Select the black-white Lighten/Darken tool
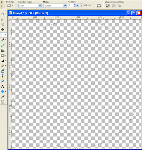142x150 pixels. point(2,61)
